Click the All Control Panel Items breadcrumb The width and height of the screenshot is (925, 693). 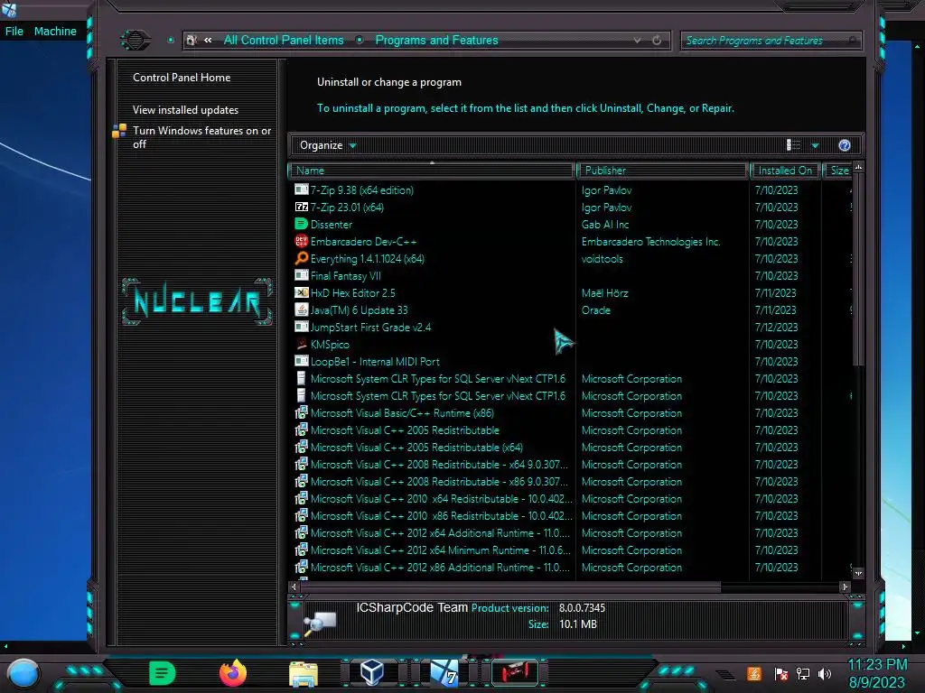click(x=283, y=40)
